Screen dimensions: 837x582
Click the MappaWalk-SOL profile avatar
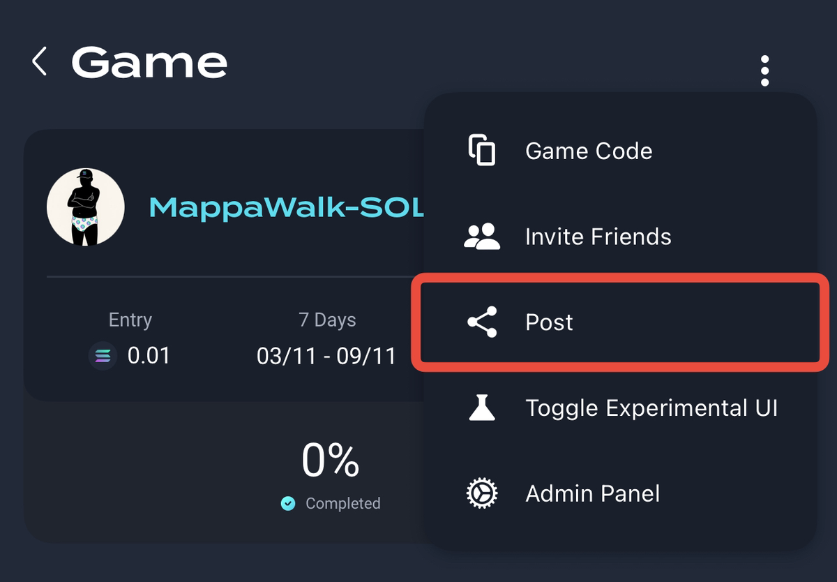(x=86, y=207)
